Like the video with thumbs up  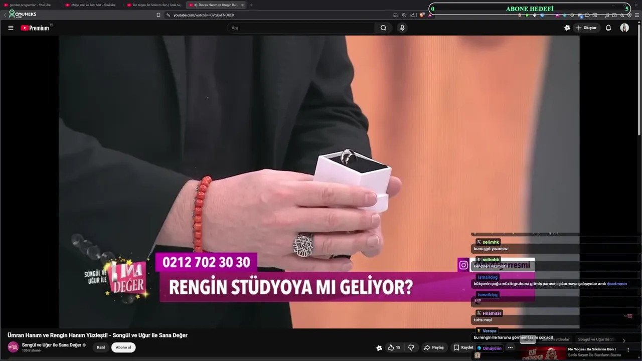tap(394, 347)
